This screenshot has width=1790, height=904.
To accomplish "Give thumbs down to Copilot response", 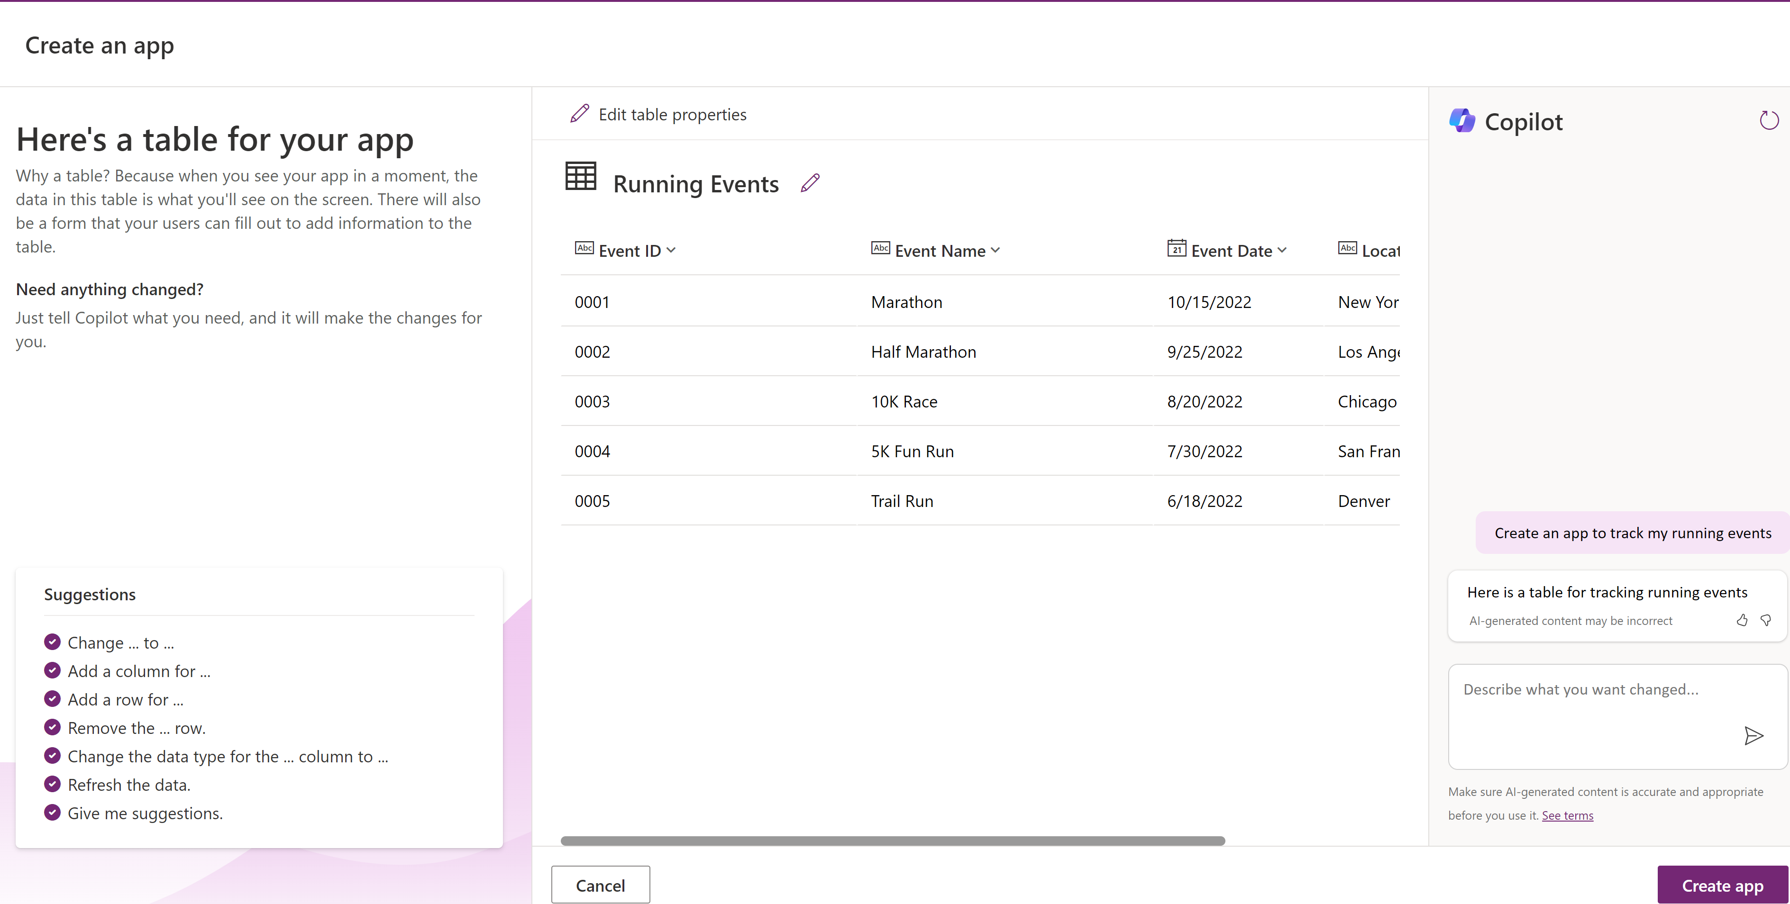I will point(1766,620).
